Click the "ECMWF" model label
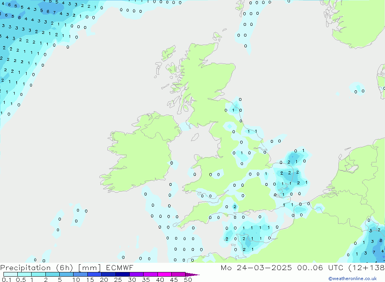This screenshot has width=385, height=282. [120, 267]
